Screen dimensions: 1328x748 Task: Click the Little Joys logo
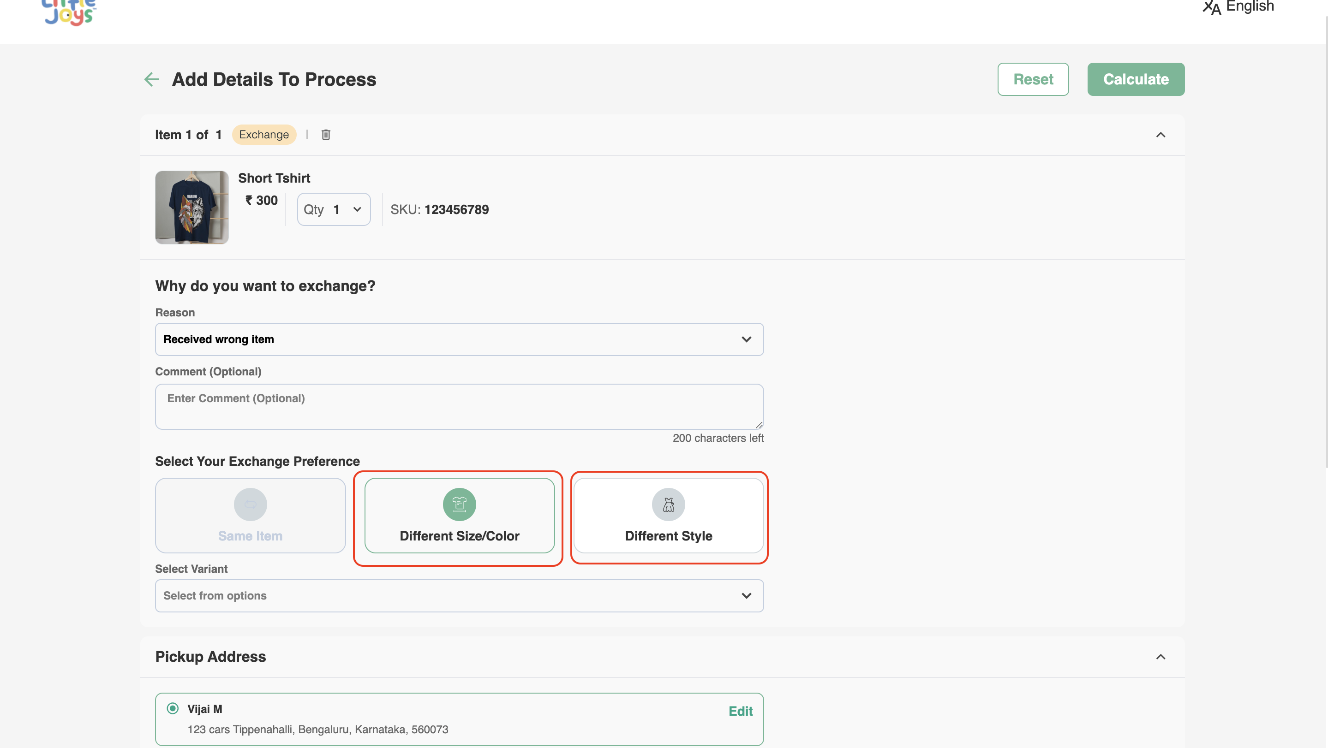[x=69, y=13]
